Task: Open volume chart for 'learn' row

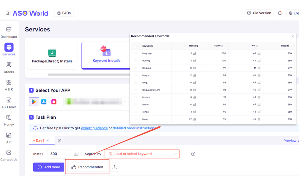Action: [x=259, y=119]
